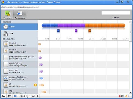Click the document icon for dg.specificclick.net

point(6,78)
